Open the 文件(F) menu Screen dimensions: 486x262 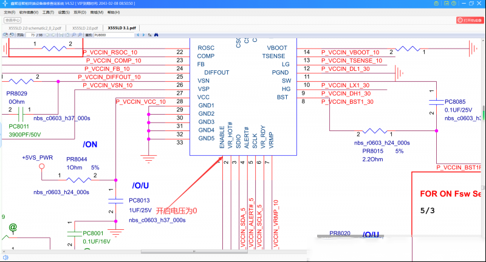[x=9, y=12]
